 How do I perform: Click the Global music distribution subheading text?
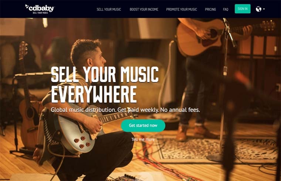point(125,110)
